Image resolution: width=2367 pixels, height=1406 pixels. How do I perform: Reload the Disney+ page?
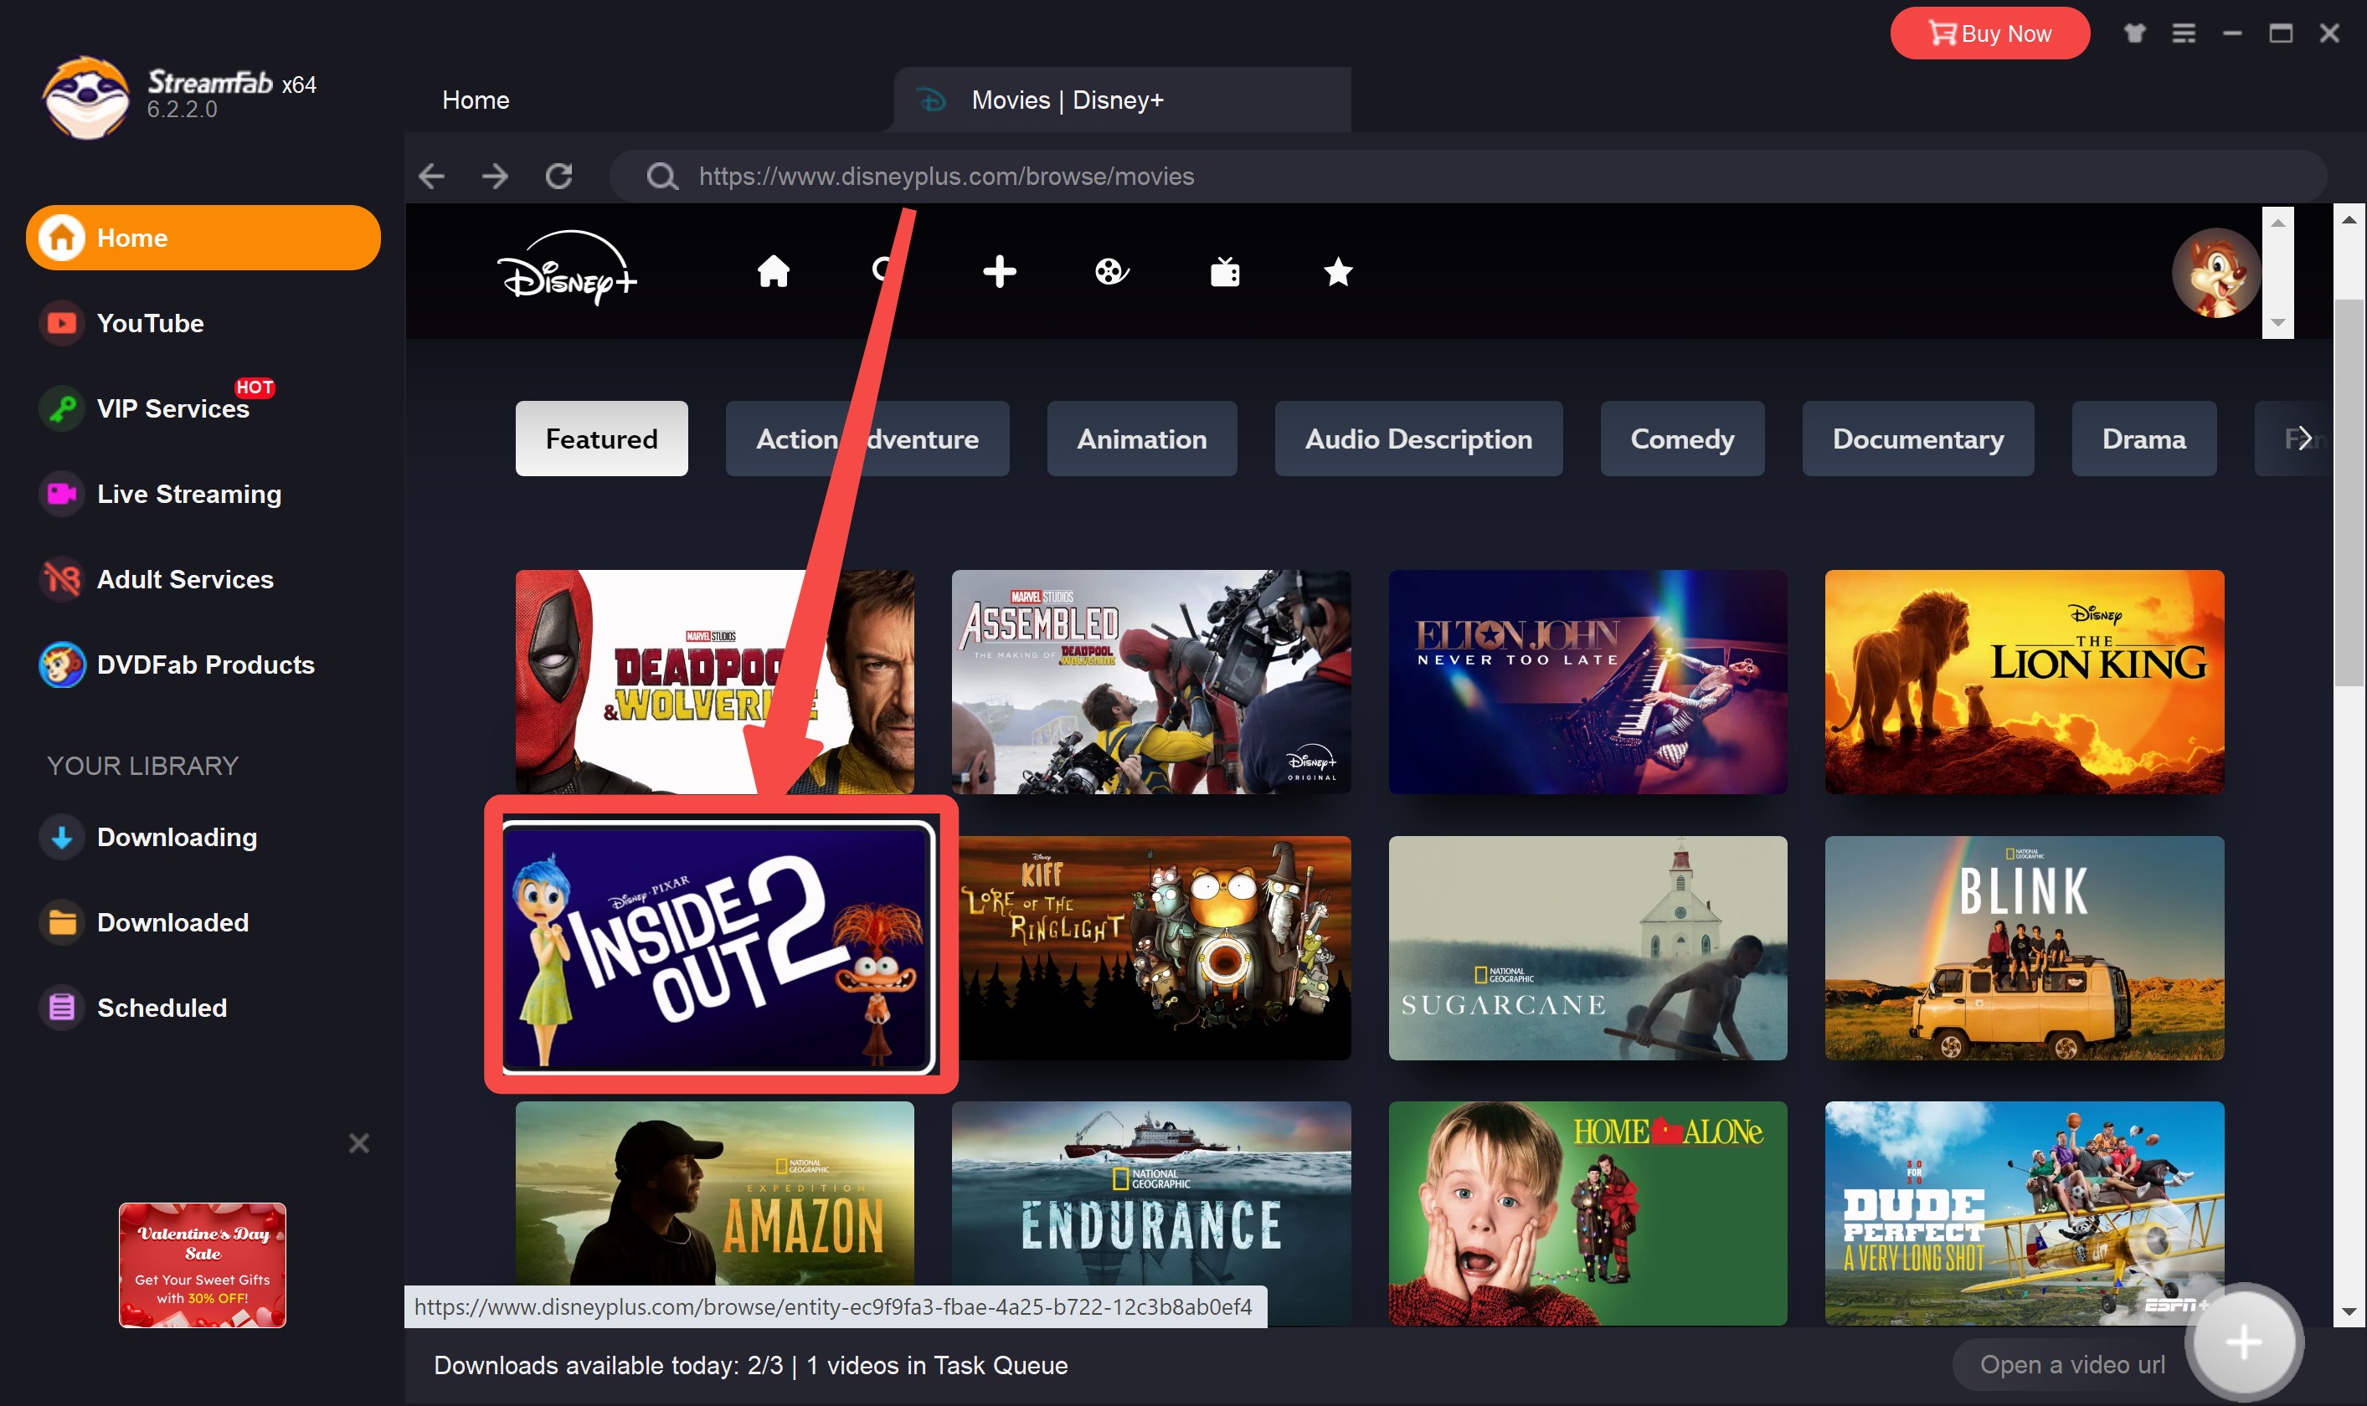(x=559, y=175)
